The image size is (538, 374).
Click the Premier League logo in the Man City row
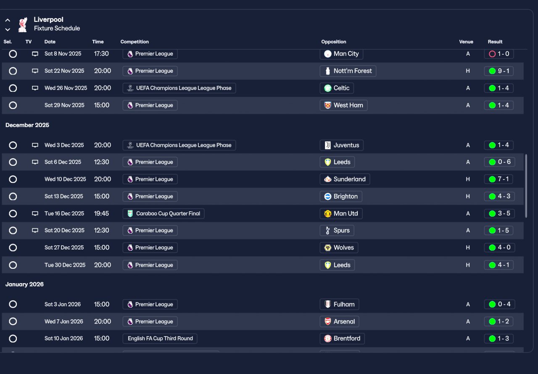pyautogui.click(x=130, y=54)
